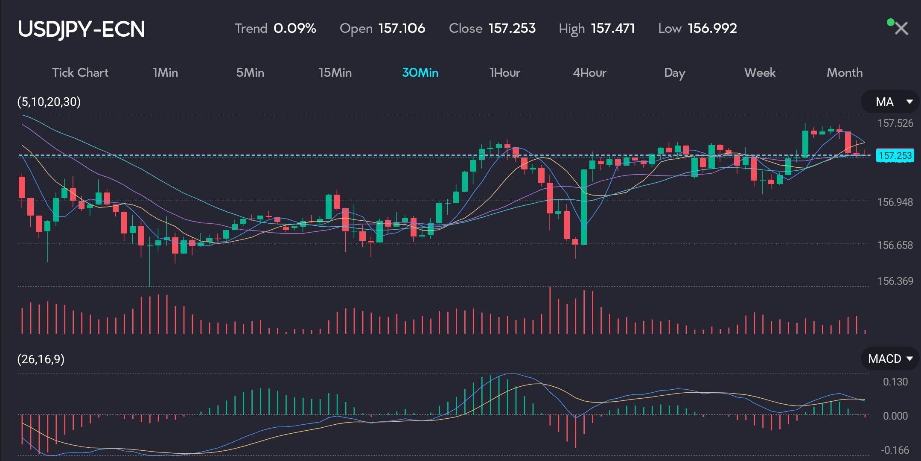
Task: Select the Week timeframe
Action: 760,73
